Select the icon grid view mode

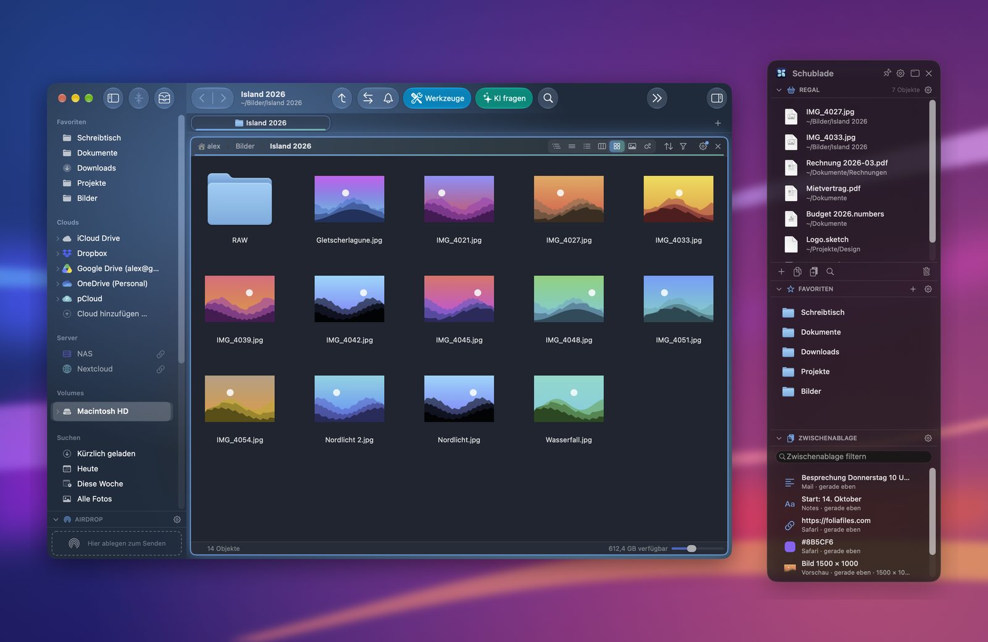coord(617,146)
